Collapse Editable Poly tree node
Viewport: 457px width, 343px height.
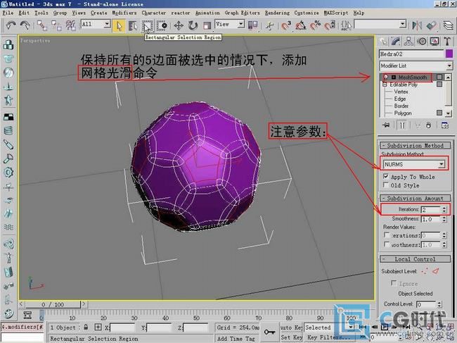click(x=385, y=85)
